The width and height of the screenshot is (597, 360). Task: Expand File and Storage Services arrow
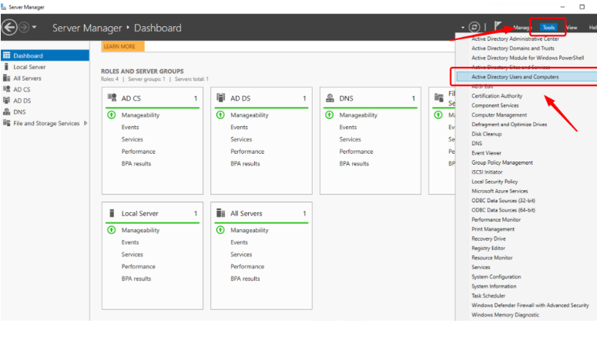coord(86,123)
